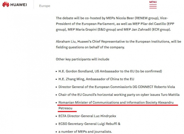Click the MEPs and journalists list entry
This screenshot has height=134, width=184.
85,131
